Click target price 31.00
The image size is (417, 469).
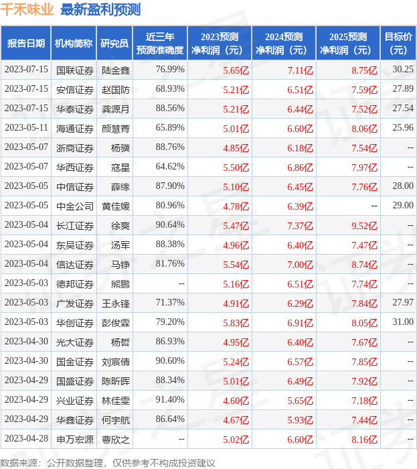pos(403,322)
